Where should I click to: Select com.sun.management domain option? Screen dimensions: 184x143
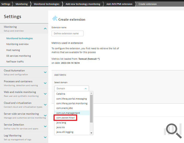68,113
